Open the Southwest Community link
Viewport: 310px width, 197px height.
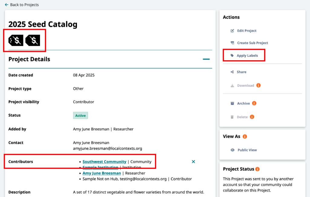(x=104, y=162)
